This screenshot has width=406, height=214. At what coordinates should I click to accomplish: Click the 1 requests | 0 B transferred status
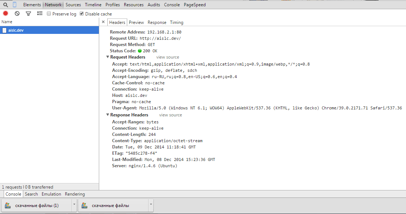pos(27,187)
